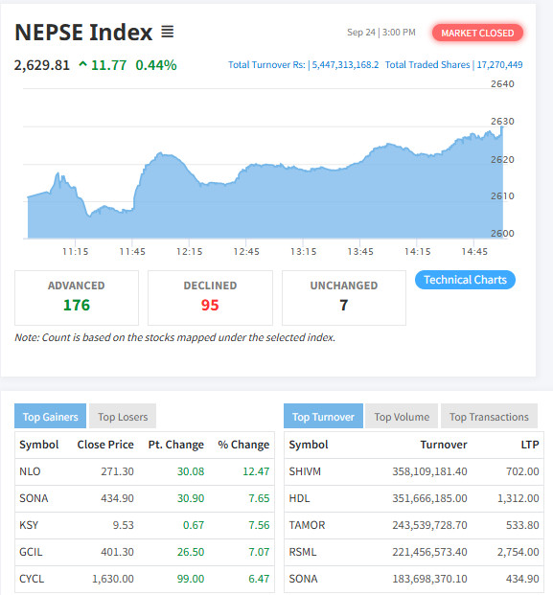553x595 pixels.
Task: Click TAMOR symbol in Top Turnover
Action: [x=307, y=525]
